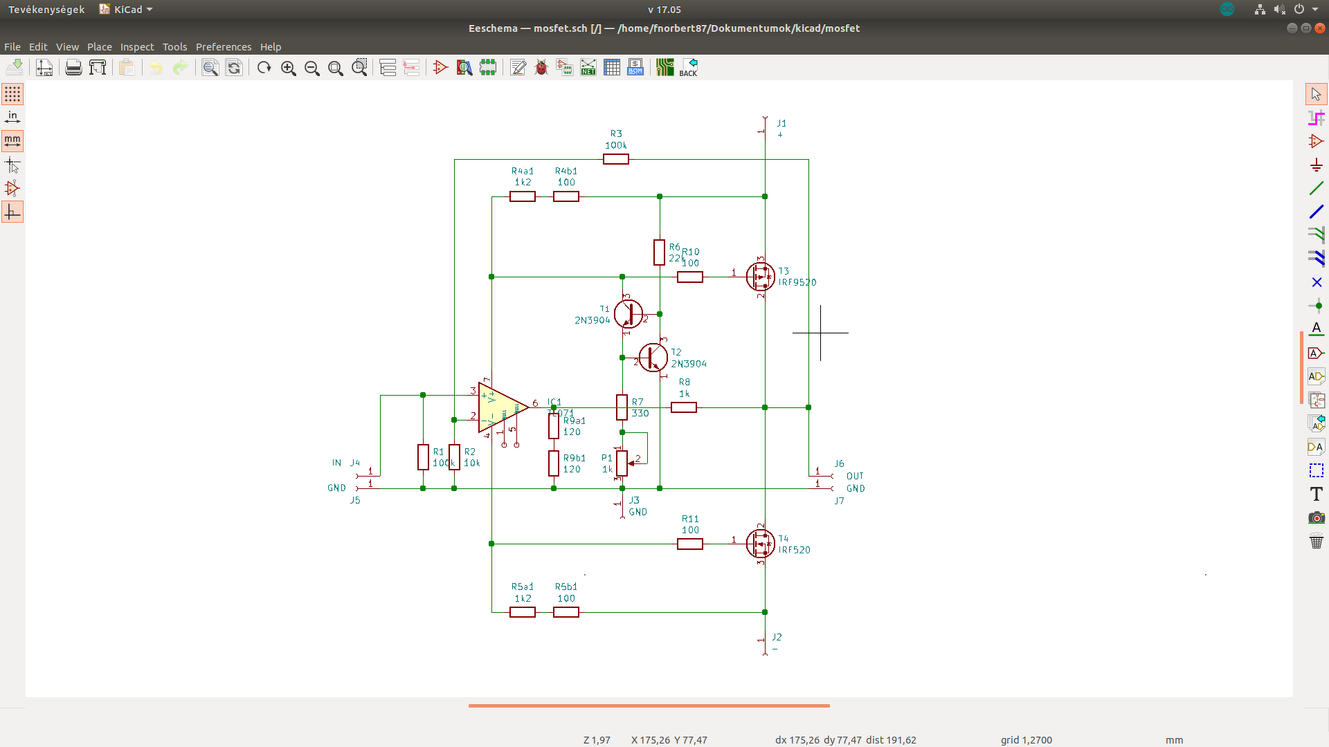The image size is (1329, 747).
Task: Click the Tevékenységek activities button
Action: tap(46, 10)
